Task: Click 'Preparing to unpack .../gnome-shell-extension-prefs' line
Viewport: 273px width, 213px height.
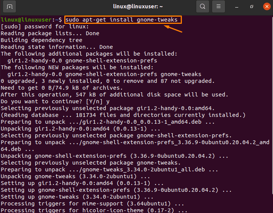Action: [x=135, y=142]
